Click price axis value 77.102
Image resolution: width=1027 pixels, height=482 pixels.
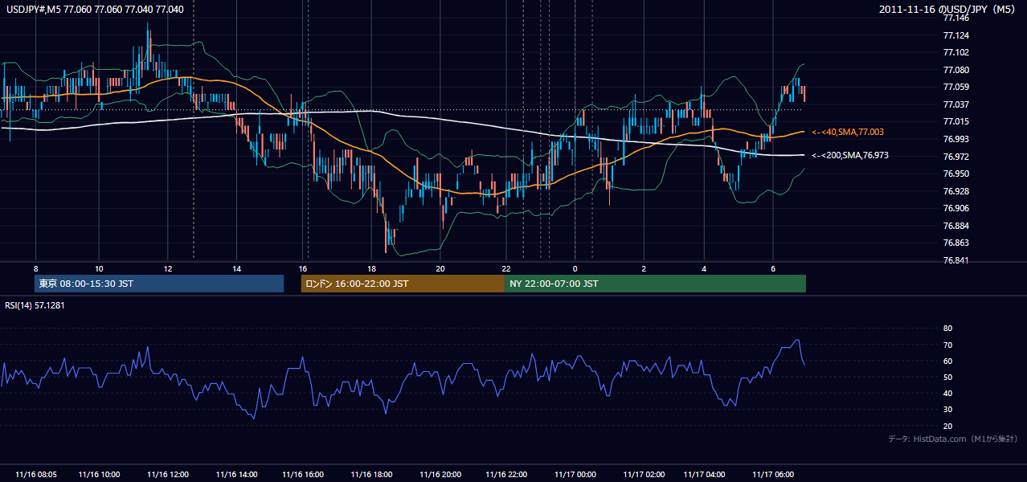click(x=955, y=52)
